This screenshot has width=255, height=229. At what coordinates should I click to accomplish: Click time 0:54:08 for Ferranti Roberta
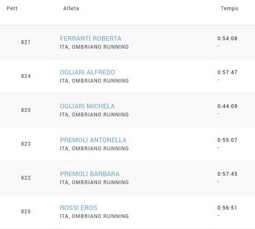(227, 38)
